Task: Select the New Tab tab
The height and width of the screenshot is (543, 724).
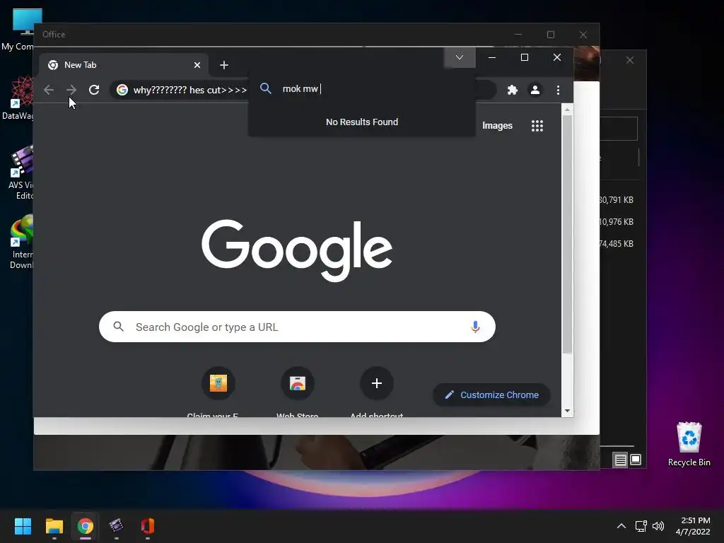Action: coord(124,65)
